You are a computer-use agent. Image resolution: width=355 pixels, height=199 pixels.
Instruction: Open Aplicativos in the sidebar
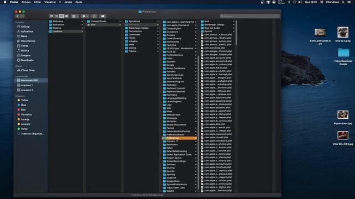coord(27,32)
